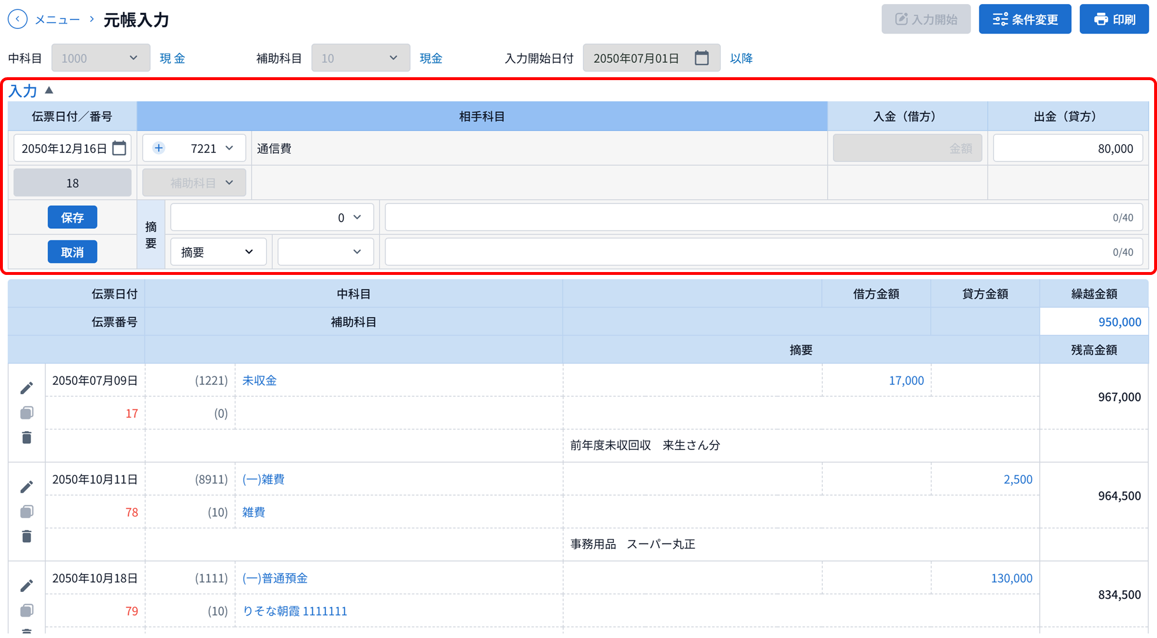The width and height of the screenshot is (1157, 638).
Task: Collapse the 入力 section triangle
Action: click(49, 90)
